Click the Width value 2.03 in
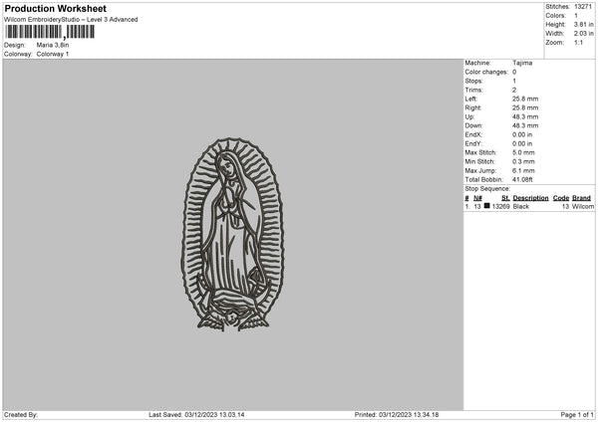Viewport: 598px width, 422px height. tap(583, 34)
